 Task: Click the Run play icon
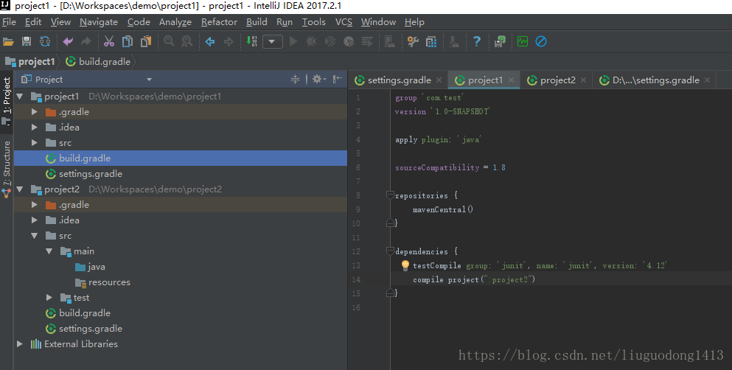[x=293, y=41]
